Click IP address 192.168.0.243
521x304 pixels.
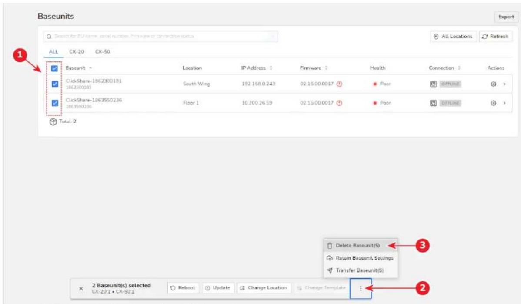258,84
